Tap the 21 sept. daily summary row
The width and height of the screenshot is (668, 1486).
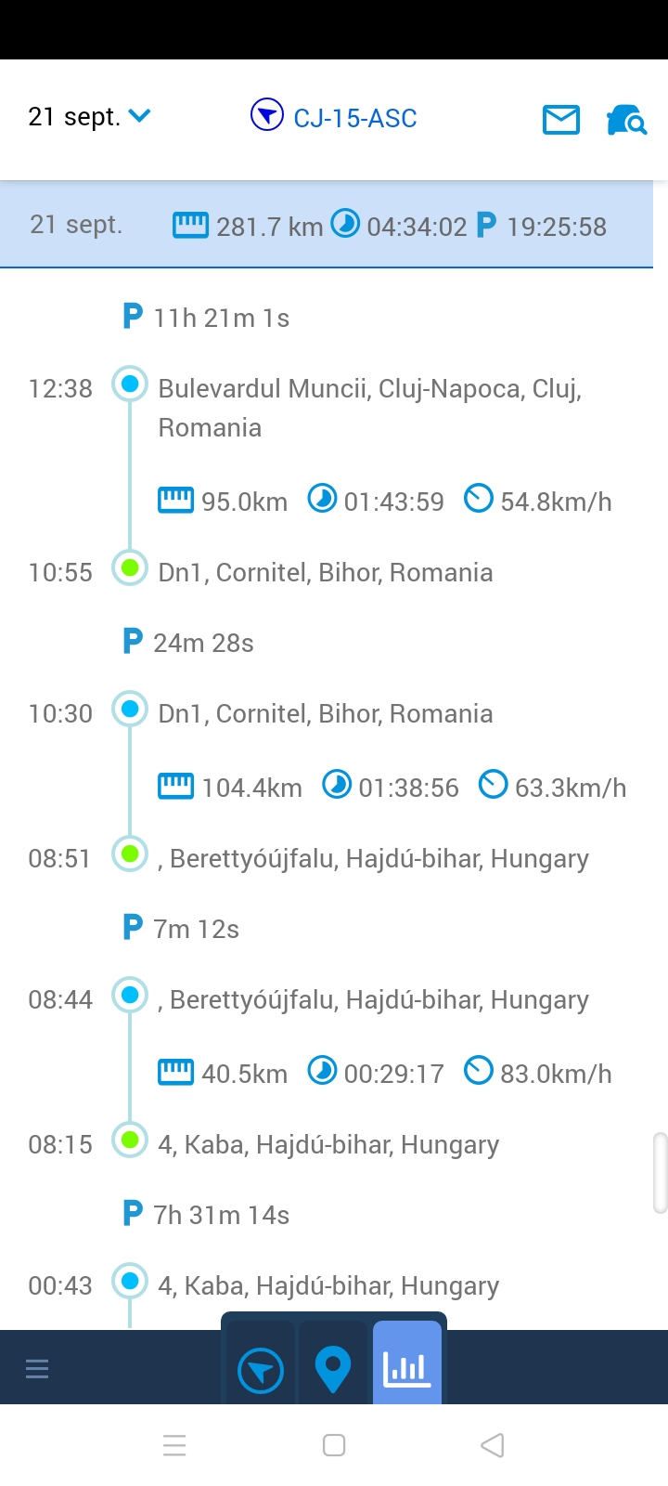pyautogui.click(x=327, y=225)
